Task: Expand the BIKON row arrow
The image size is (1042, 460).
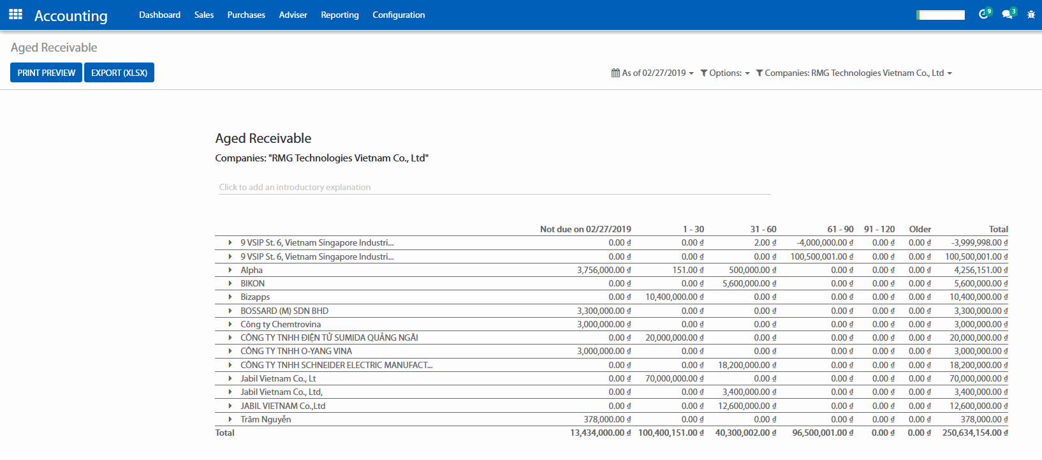Action: pyautogui.click(x=230, y=283)
